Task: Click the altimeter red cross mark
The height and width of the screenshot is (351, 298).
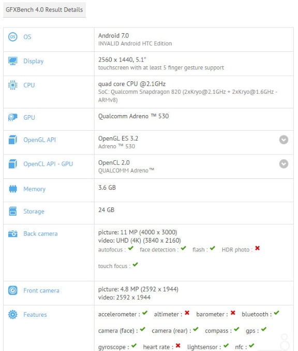Action: click(187, 313)
